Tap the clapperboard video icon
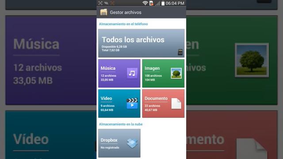Viewport: 283px width, 159px height. click(132, 103)
